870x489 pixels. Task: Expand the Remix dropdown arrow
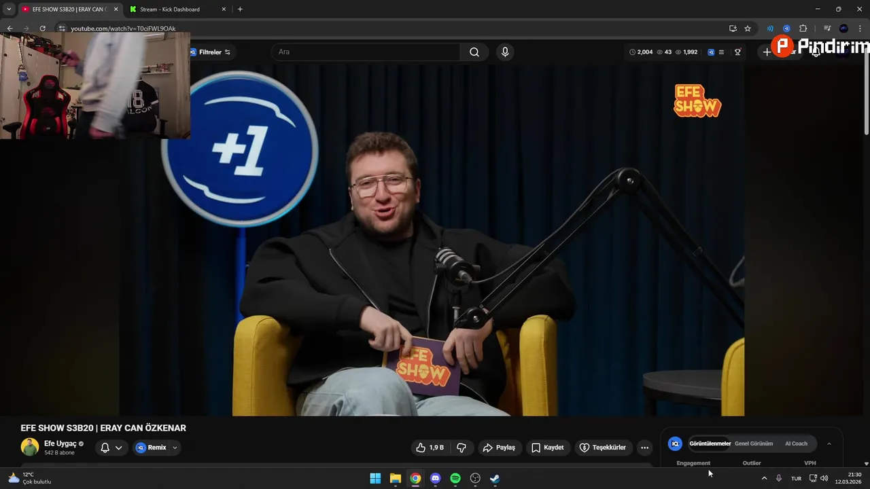coord(175,448)
